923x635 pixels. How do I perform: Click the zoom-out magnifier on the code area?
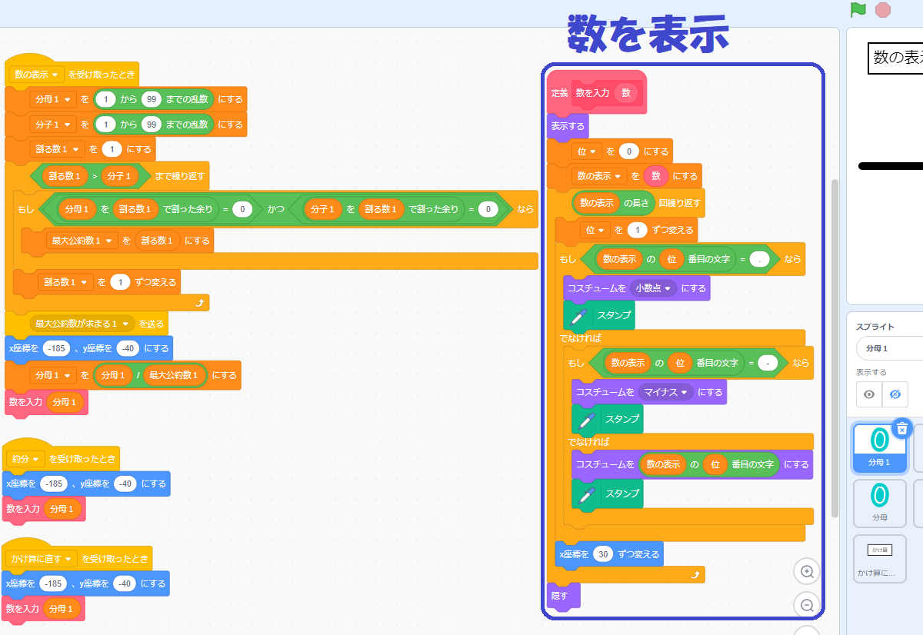pyautogui.click(x=806, y=604)
